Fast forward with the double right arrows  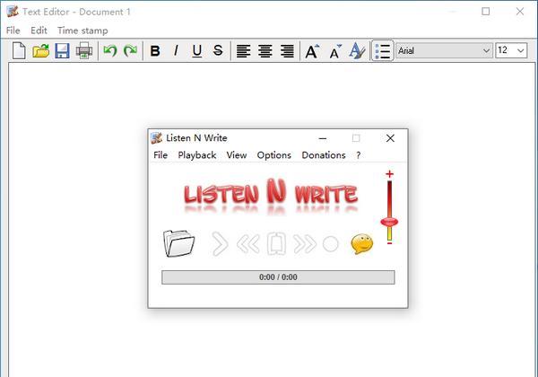point(305,244)
